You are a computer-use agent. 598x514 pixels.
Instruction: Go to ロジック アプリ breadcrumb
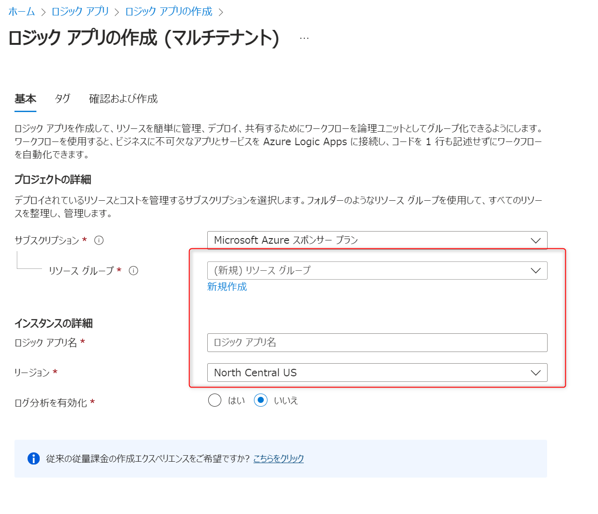80,12
